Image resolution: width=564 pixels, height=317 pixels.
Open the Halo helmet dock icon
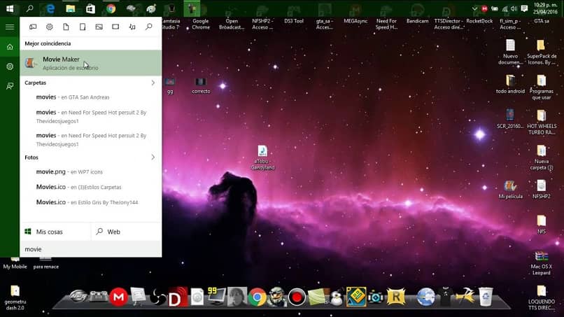click(277, 297)
